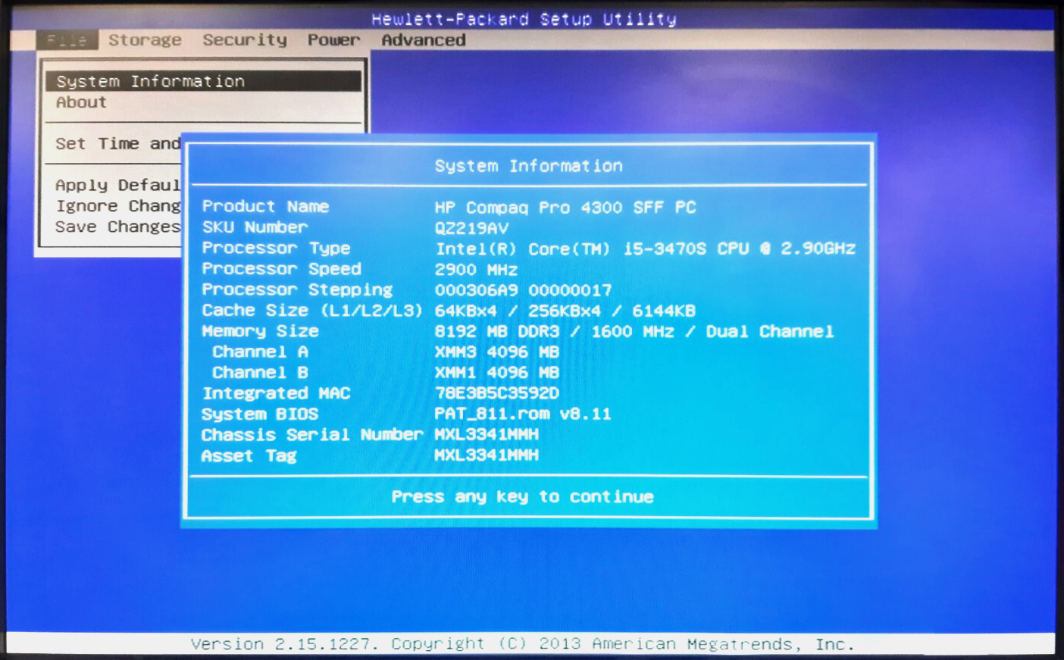This screenshot has height=660, width=1064.
Task: Pick the Save Changes menu entry
Action: click(117, 227)
